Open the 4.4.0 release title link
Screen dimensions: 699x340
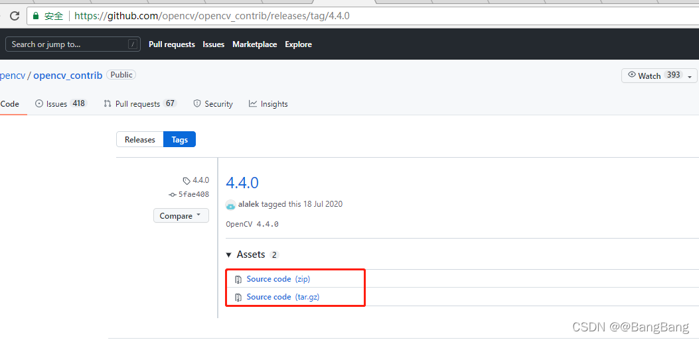(x=242, y=183)
